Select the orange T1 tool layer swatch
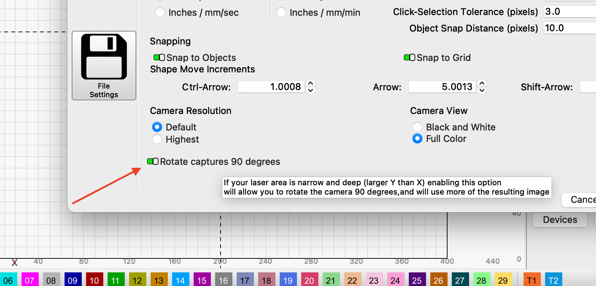596x286 pixels. pyautogui.click(x=531, y=280)
